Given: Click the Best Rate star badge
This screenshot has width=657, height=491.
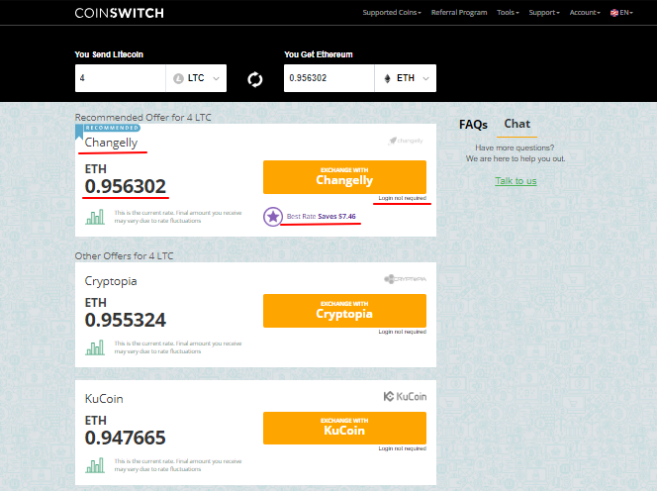Looking at the screenshot, I should coord(273,217).
